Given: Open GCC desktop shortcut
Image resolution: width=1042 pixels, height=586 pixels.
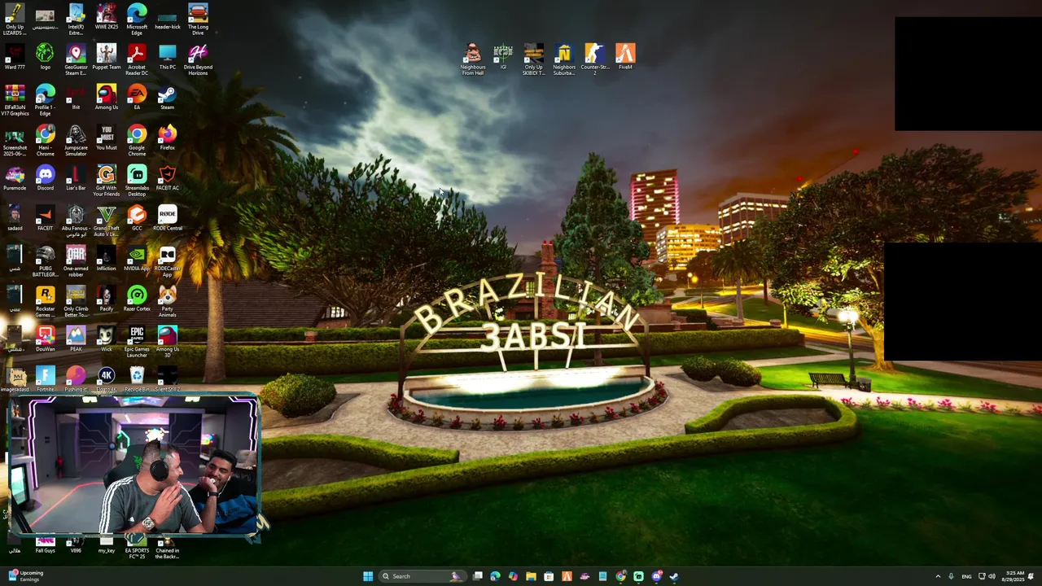Looking at the screenshot, I should click(137, 218).
